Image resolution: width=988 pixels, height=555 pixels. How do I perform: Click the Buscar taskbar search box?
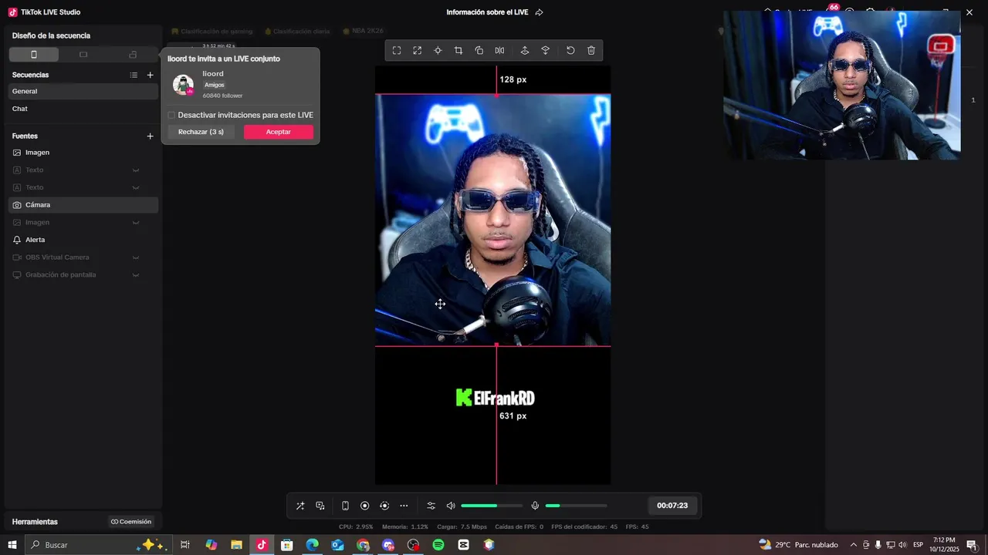[98, 545]
